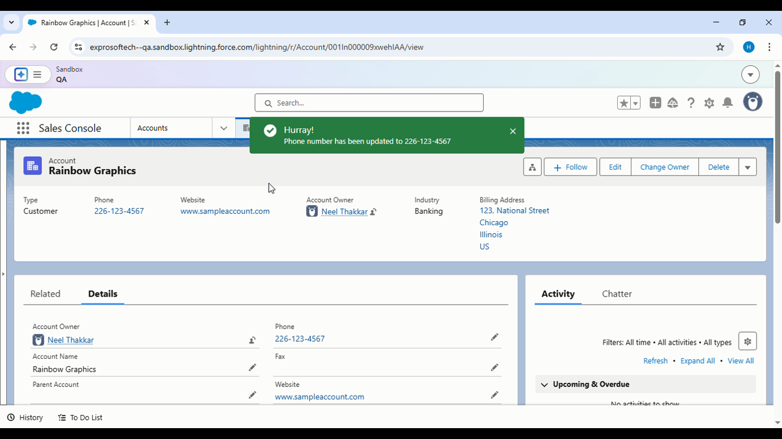Click the Change Owner button
Image resolution: width=782 pixels, height=439 pixels.
coord(665,167)
